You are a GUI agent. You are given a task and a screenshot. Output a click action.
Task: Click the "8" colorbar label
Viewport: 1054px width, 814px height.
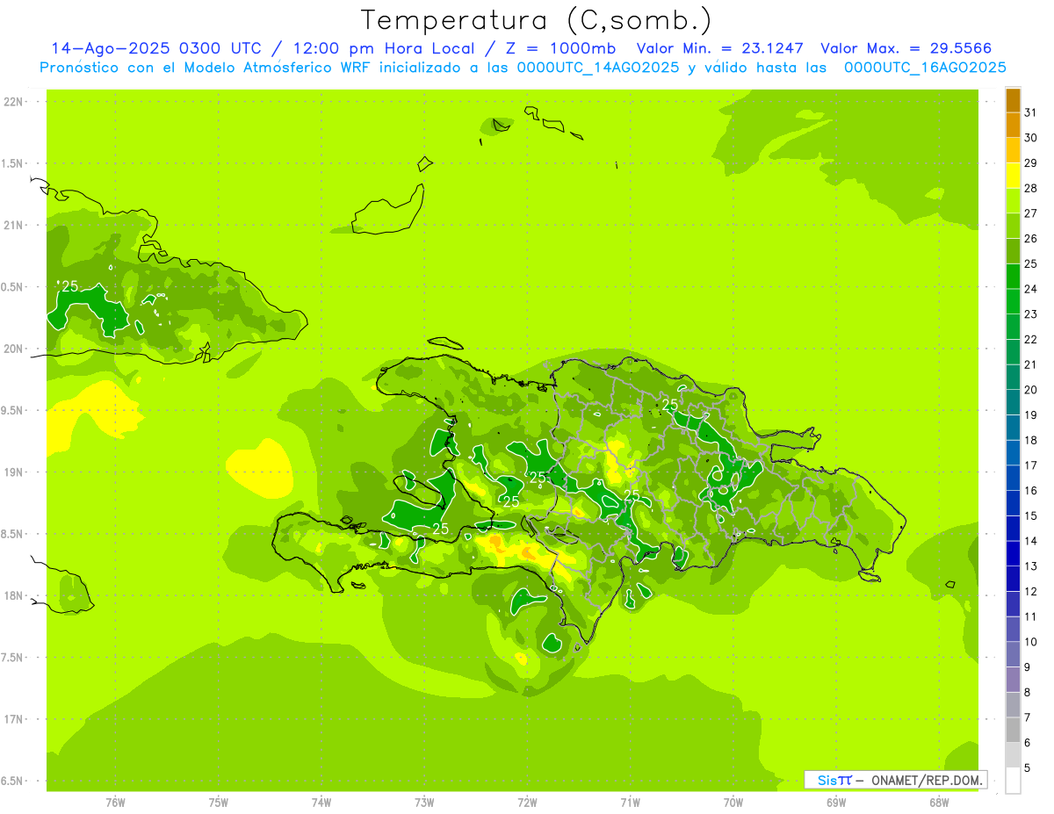click(1027, 692)
